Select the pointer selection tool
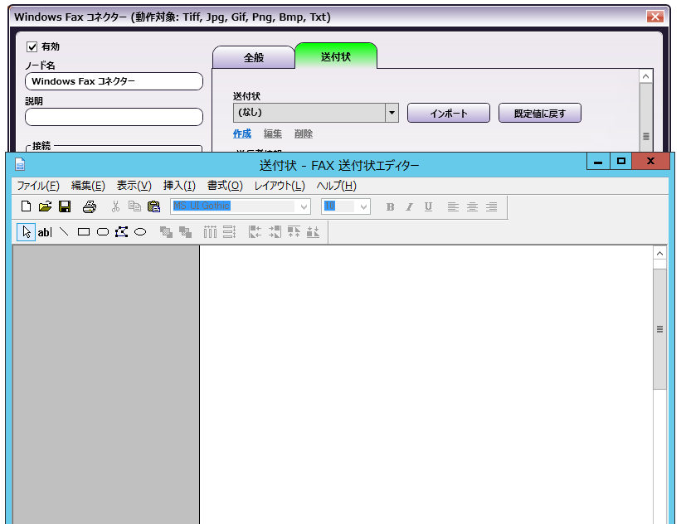 [x=27, y=232]
